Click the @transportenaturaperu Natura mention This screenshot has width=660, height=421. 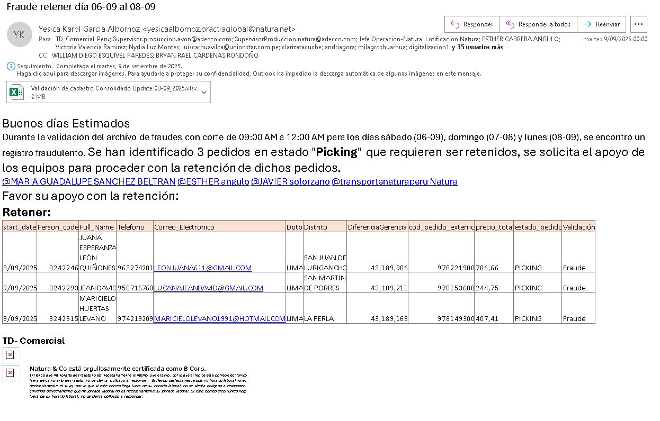pyautogui.click(x=394, y=181)
